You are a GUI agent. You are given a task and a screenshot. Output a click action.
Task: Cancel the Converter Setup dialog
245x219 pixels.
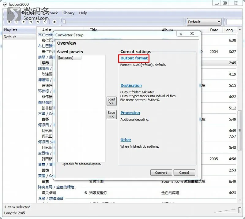point(184,173)
